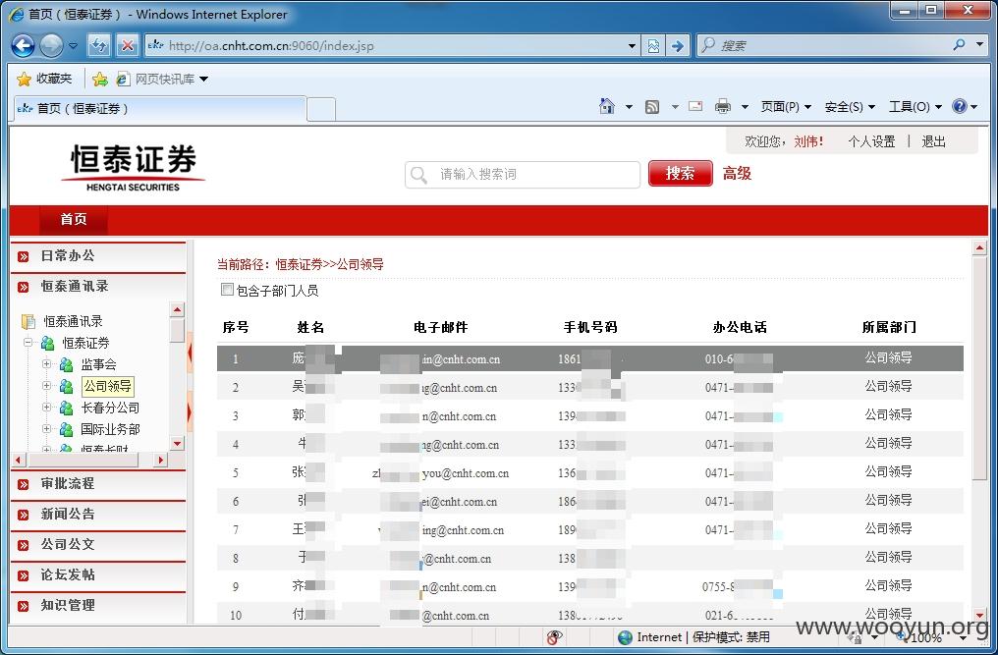Click the contact tree horizontal scrollbar thumb
The width and height of the screenshot is (998, 655).
point(83,460)
